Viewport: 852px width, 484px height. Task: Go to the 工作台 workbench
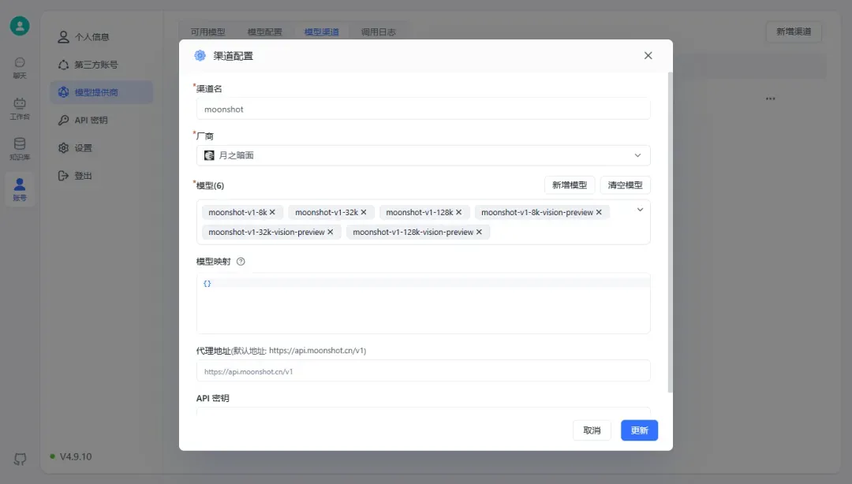pyautogui.click(x=20, y=109)
